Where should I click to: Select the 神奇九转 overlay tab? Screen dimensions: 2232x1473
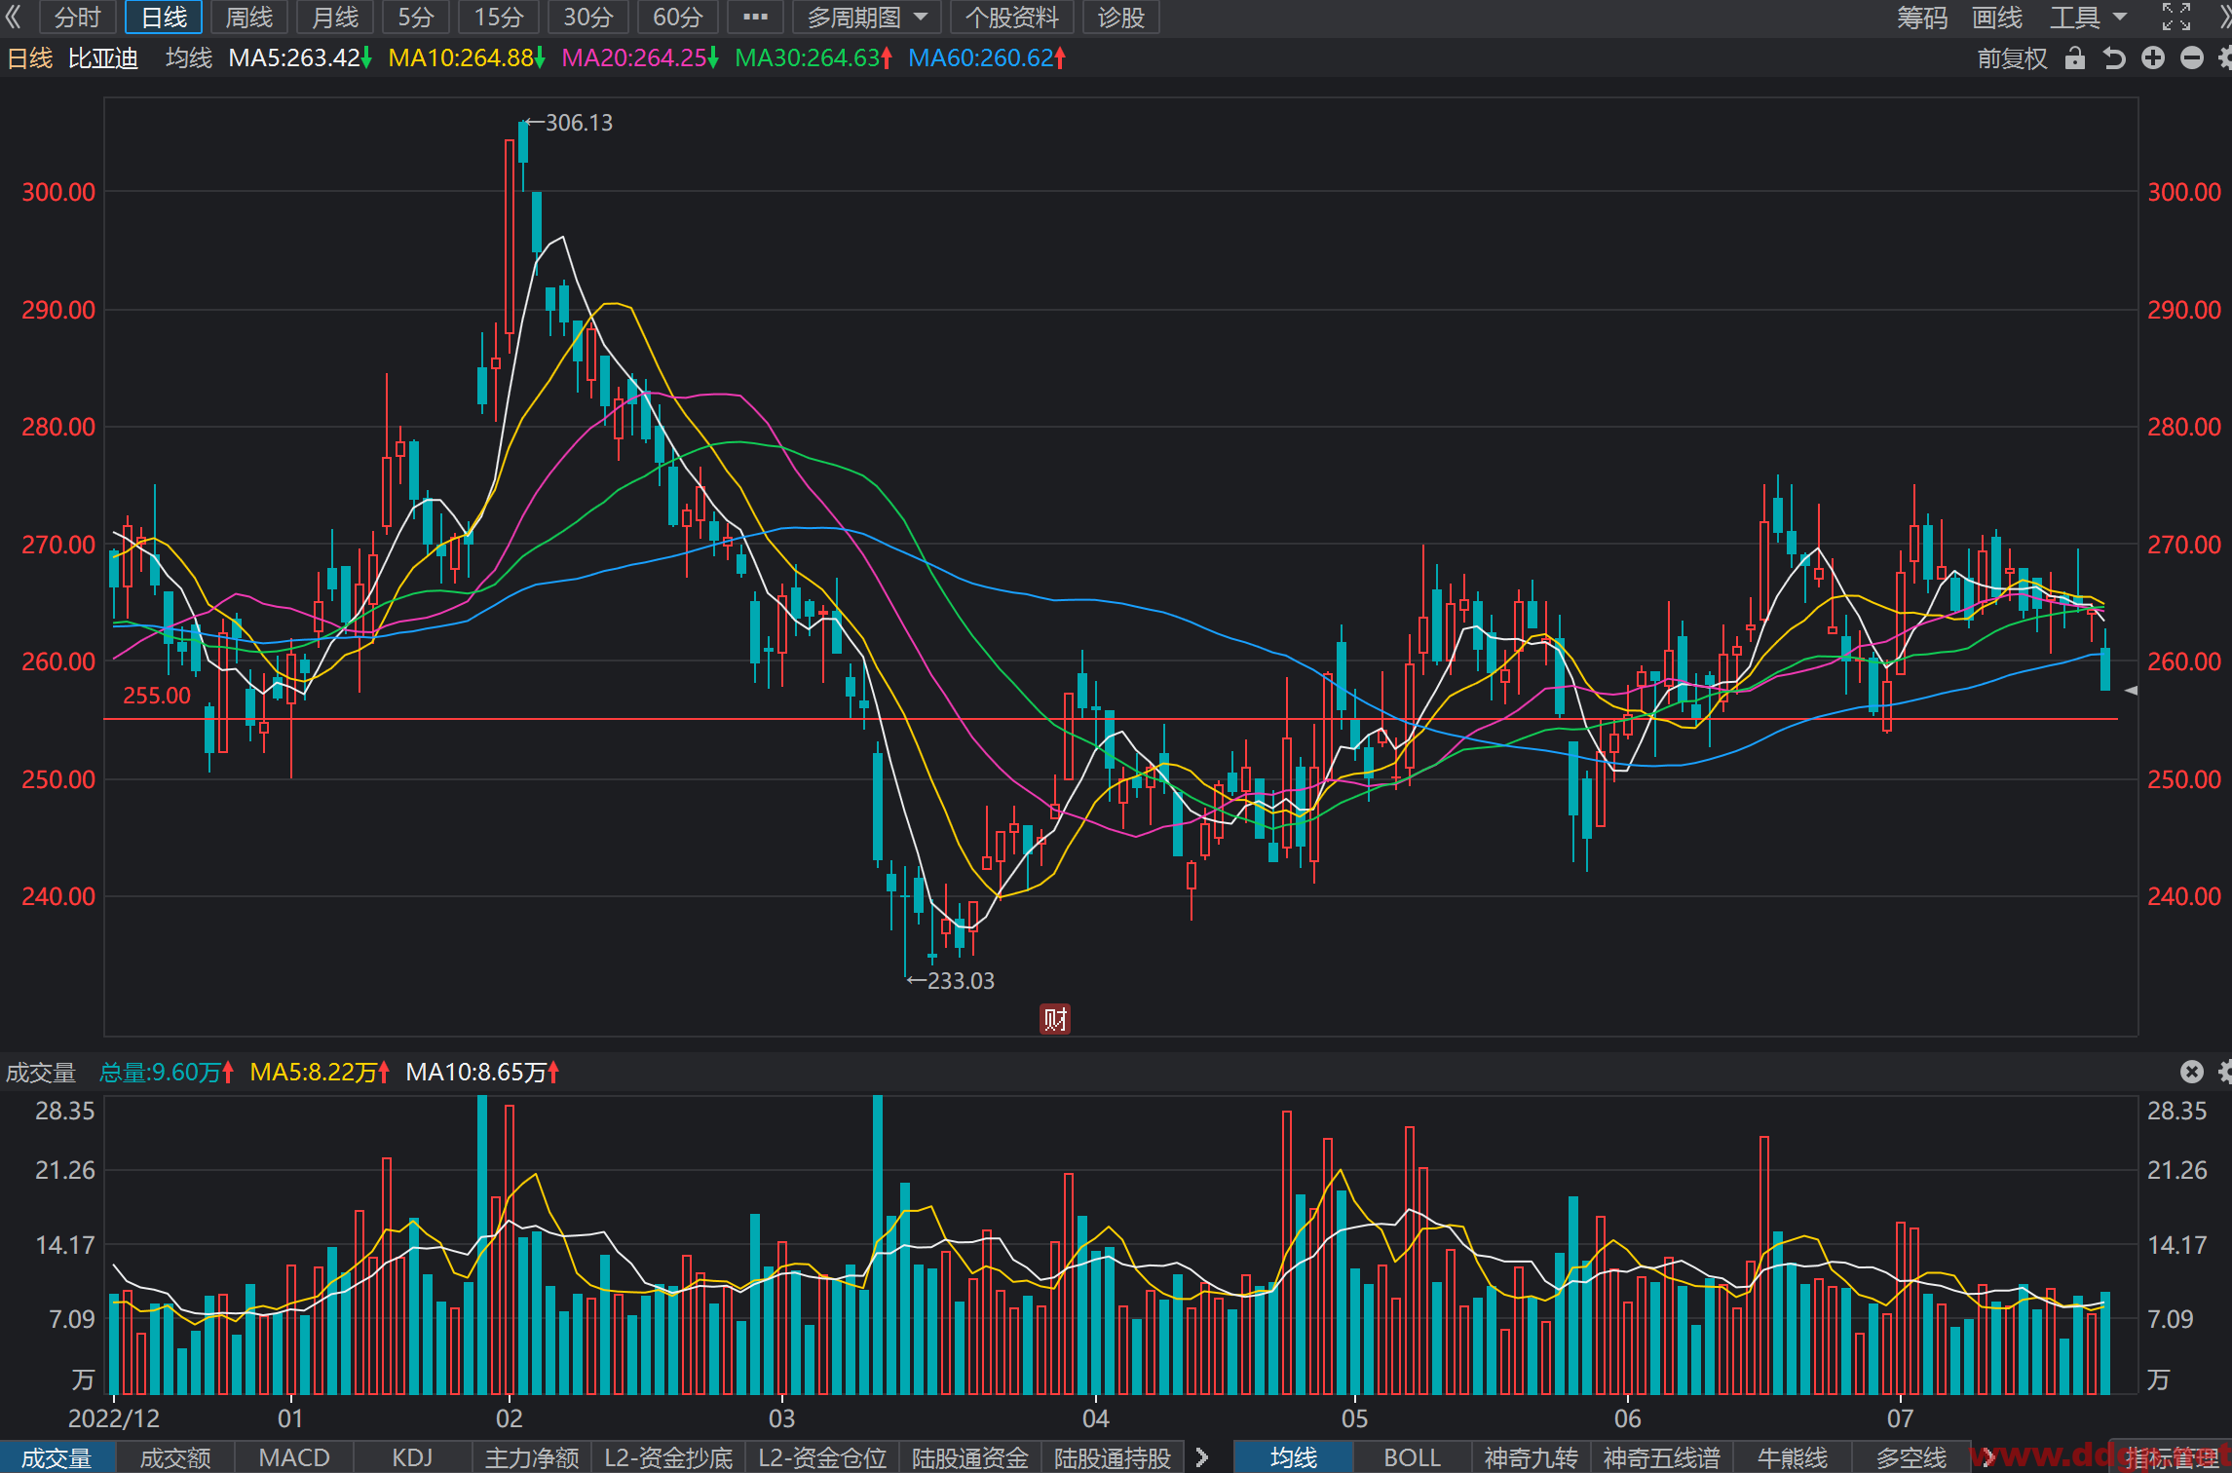click(x=1532, y=1457)
